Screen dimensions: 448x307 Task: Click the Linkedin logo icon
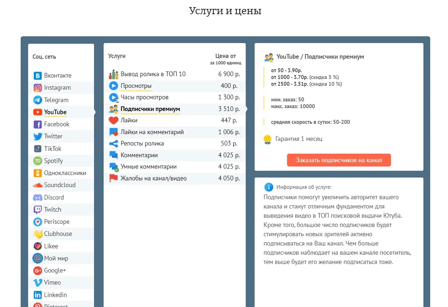(x=38, y=295)
